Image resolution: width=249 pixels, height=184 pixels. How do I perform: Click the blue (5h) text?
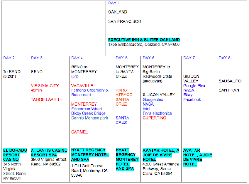click(75, 76)
